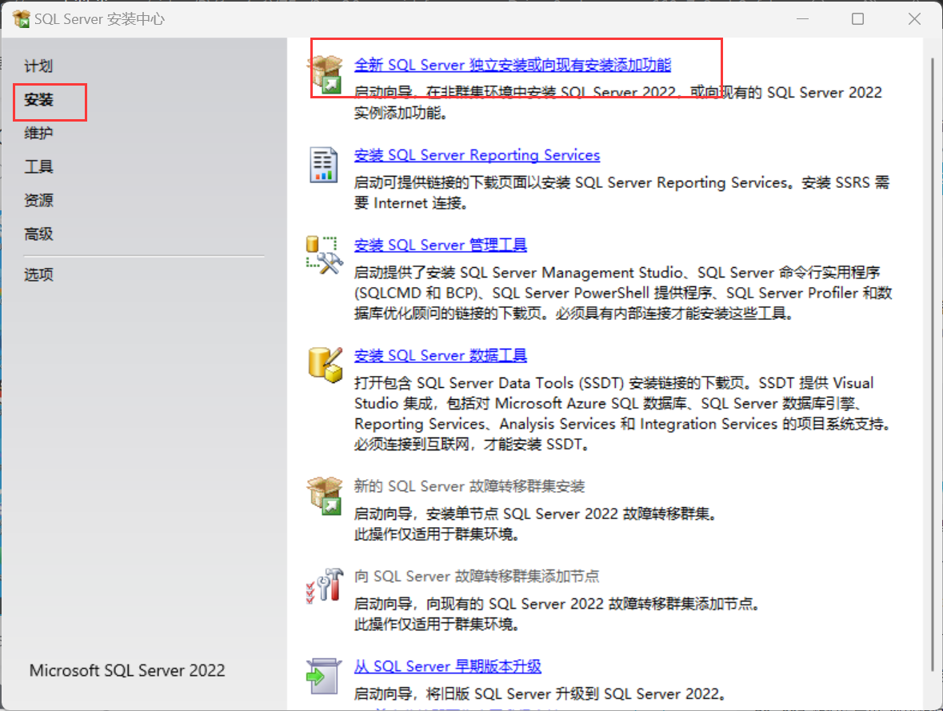The image size is (943, 711).
Task: Click the new standalone installation box icon
Action: click(326, 74)
